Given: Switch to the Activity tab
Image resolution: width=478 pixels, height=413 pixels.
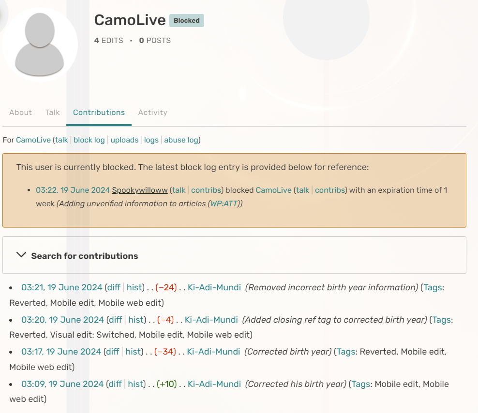Looking at the screenshot, I should [152, 113].
